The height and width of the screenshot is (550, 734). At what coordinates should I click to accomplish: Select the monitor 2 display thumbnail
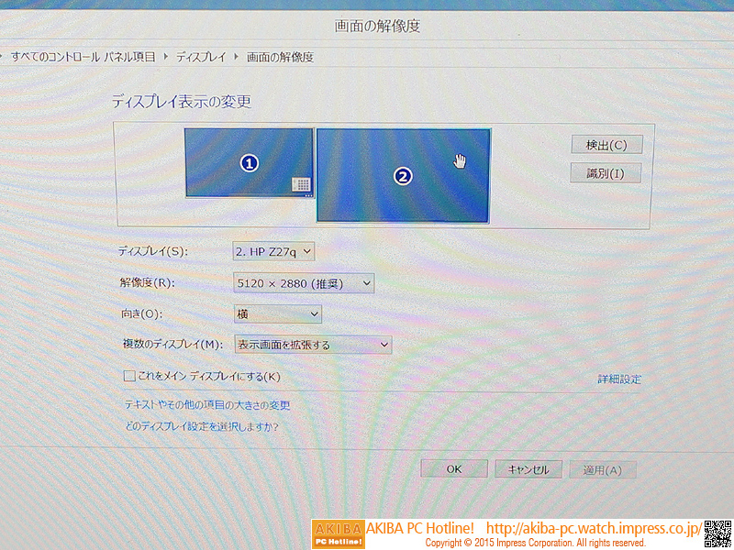(x=403, y=176)
